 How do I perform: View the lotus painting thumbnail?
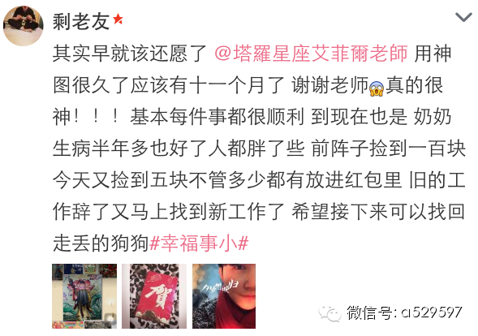pos(84,296)
